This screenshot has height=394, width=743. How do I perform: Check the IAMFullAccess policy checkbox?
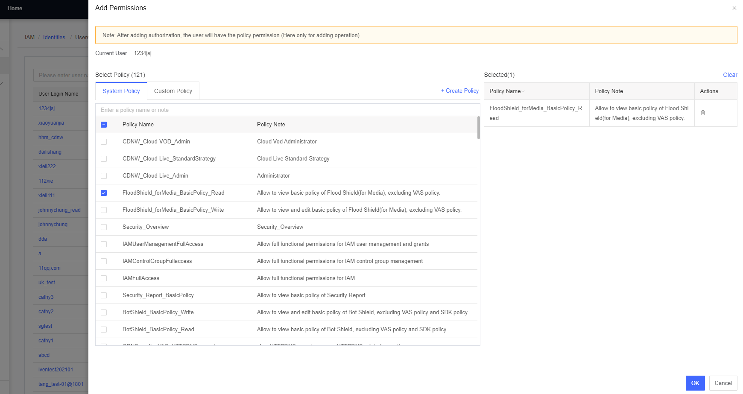point(104,278)
